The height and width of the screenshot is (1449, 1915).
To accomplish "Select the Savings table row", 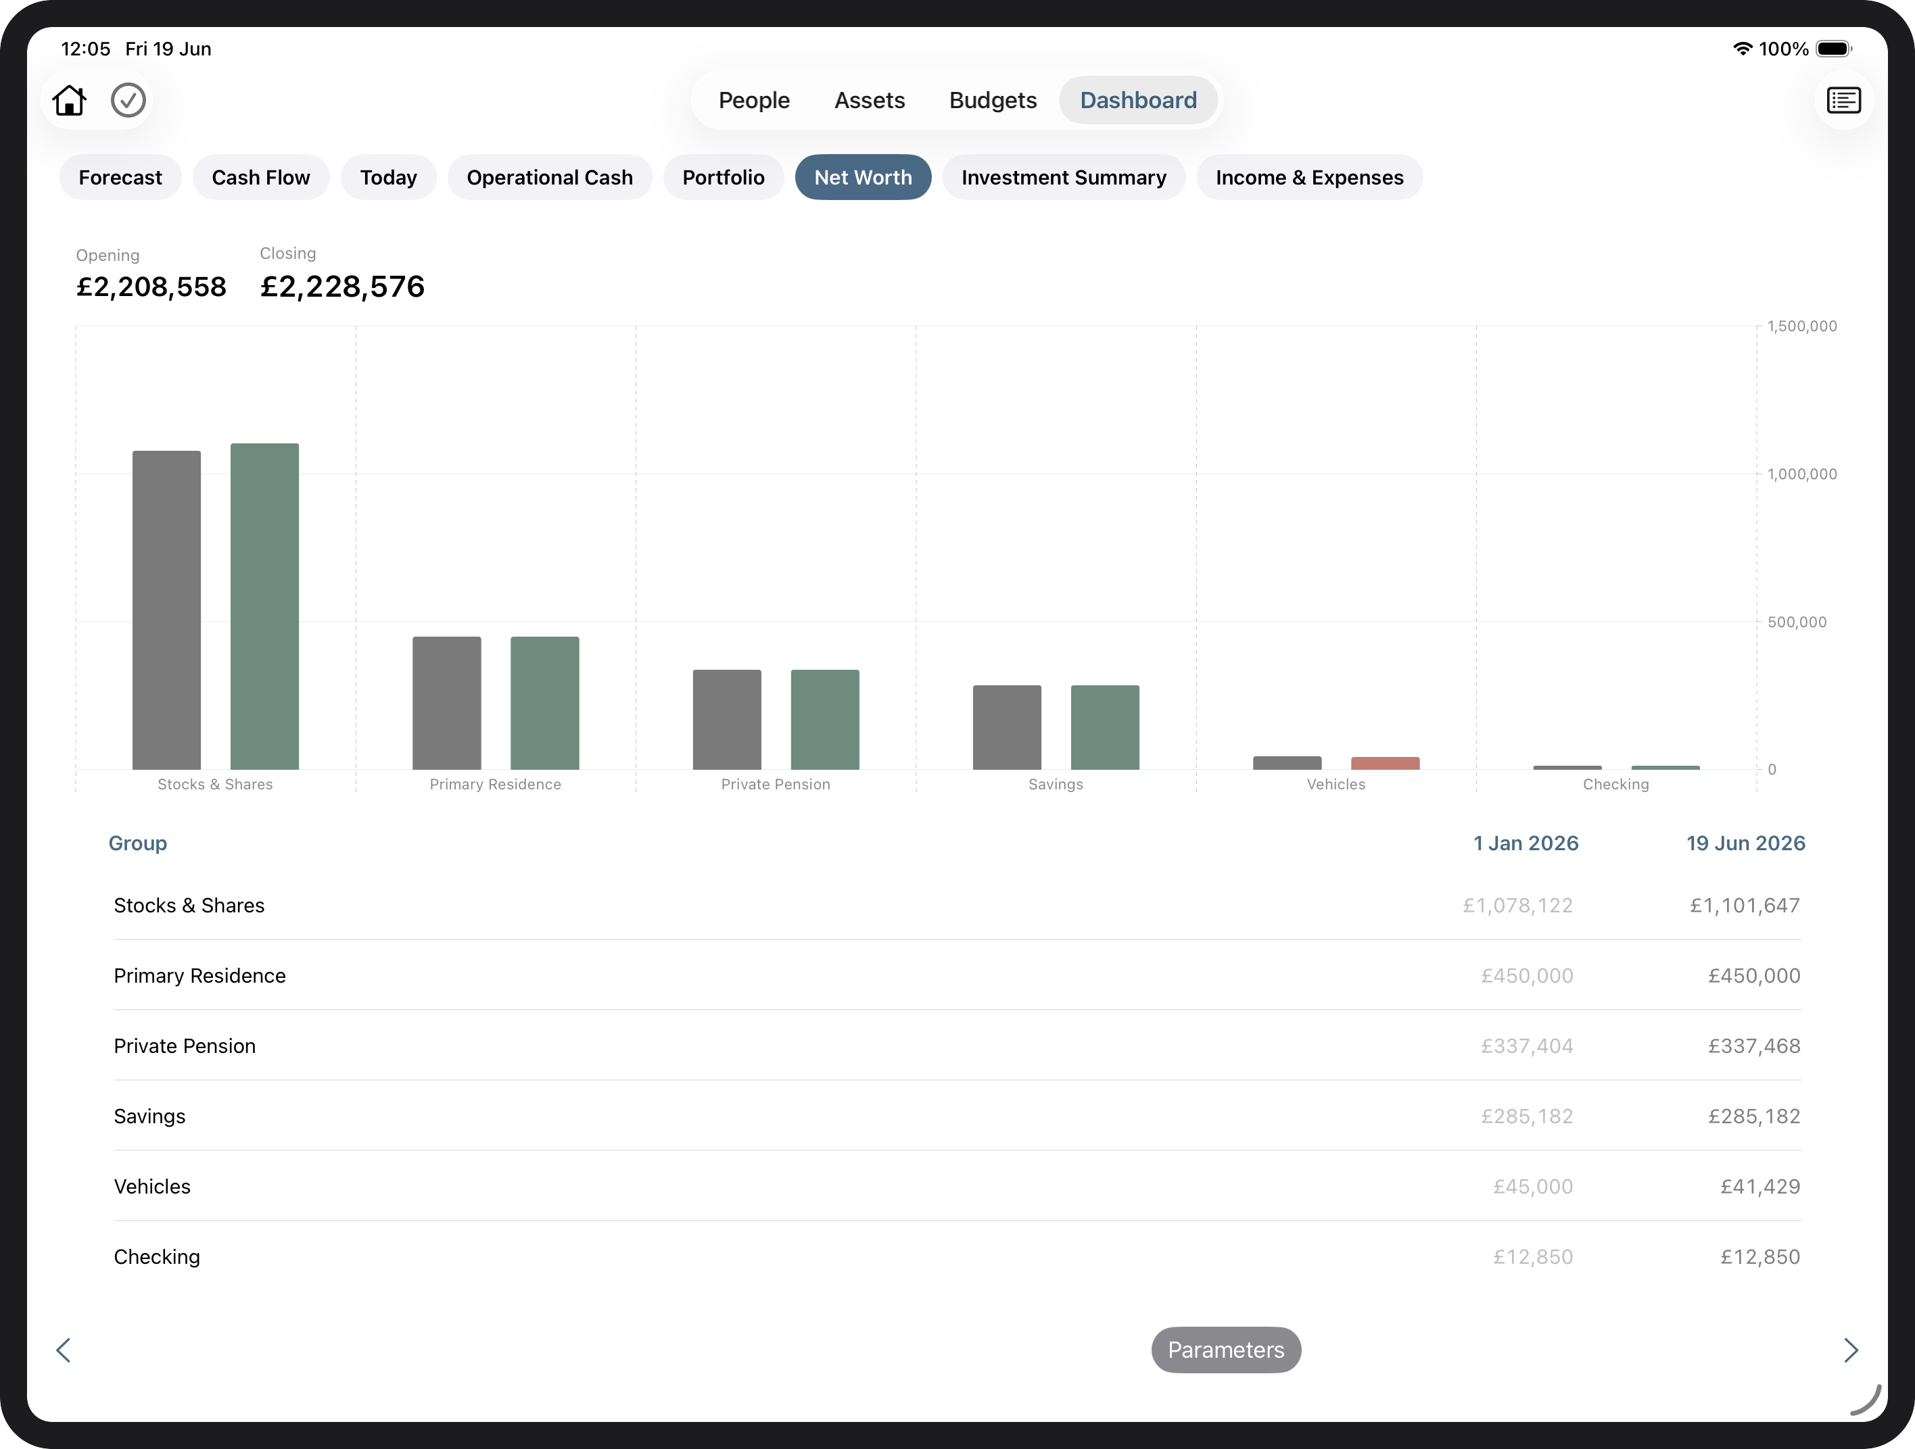I will point(957,1116).
